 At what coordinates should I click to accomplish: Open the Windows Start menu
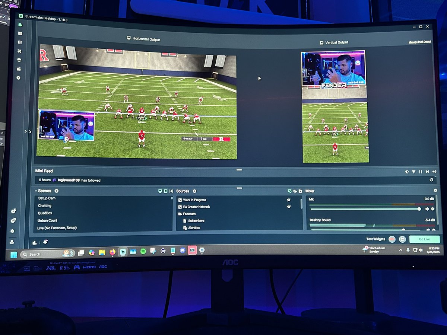(x=14, y=255)
